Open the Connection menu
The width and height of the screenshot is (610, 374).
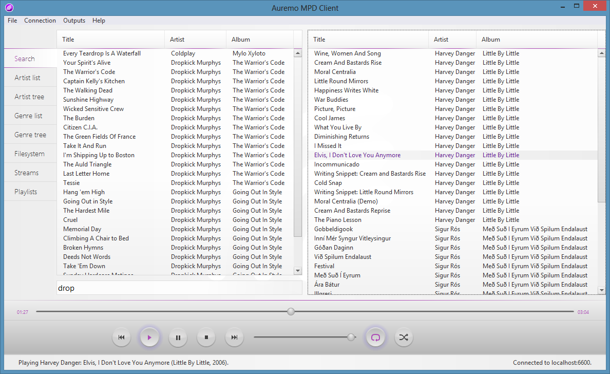tap(40, 21)
